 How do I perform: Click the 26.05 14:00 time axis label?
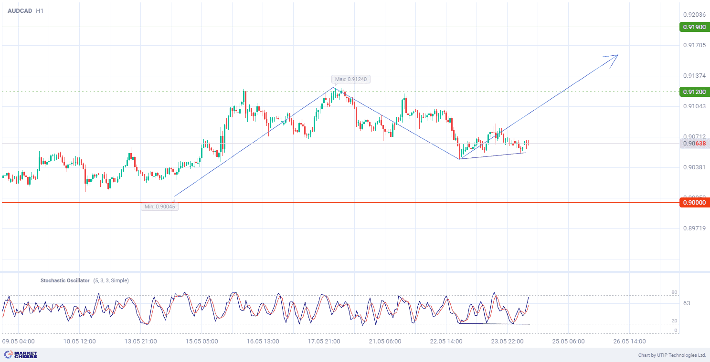pos(629,341)
